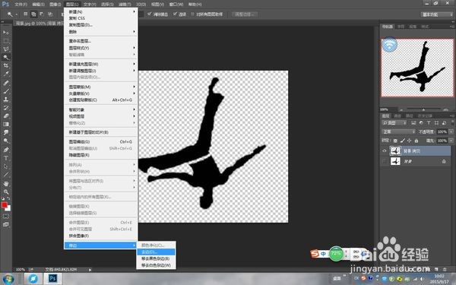Screen dimensions: 456x285
Task: Select the Hand tool
Action: 6,184
